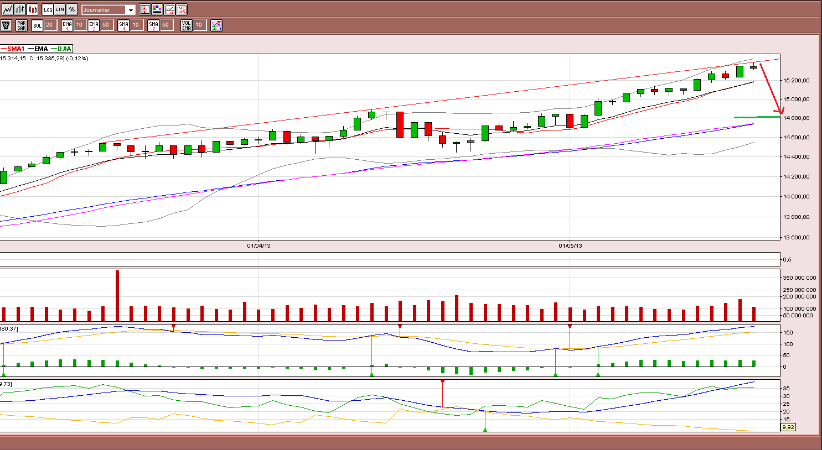Click the VOL EMA period field
This screenshot has width=822, height=450.
200,25
